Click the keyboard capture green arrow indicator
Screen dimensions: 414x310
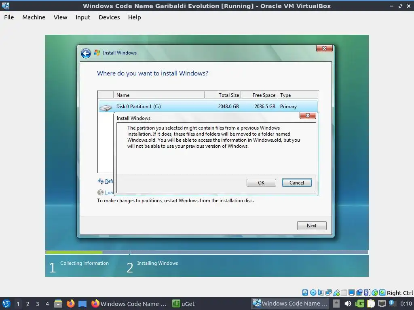pos(382,292)
